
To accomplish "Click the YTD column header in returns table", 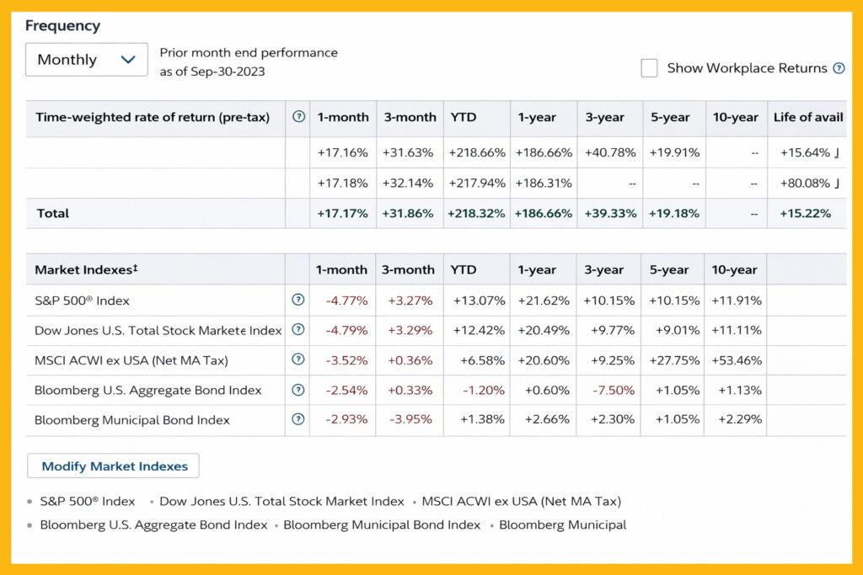I will pyautogui.click(x=464, y=117).
